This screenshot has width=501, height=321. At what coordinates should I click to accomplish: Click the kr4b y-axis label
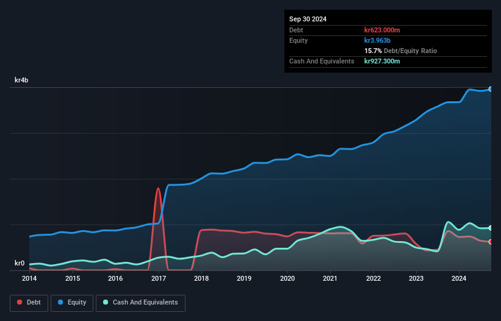(x=21, y=80)
